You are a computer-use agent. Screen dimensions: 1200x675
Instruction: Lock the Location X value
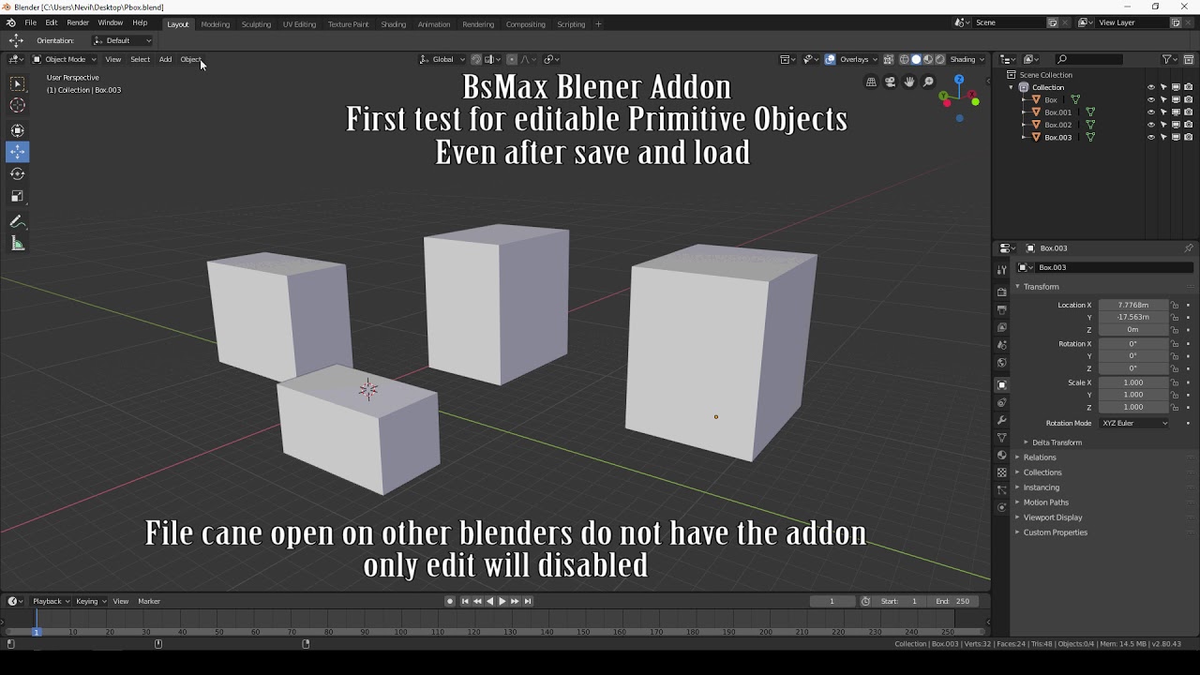pos(1175,305)
